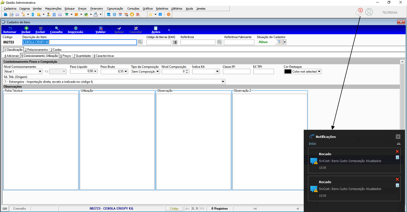
Task: Open the calculator icon in the main toolbar
Action: pyautogui.click(x=114, y=14)
